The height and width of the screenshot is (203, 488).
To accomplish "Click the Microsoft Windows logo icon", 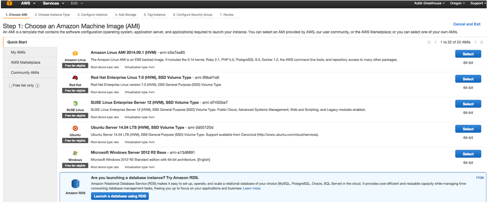I will pos(75,153).
